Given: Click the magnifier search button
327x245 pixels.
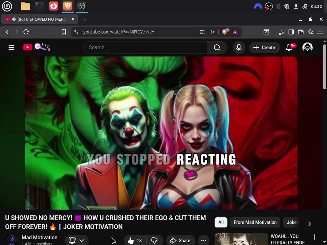Looking at the screenshot, I should pyautogui.click(x=217, y=48).
